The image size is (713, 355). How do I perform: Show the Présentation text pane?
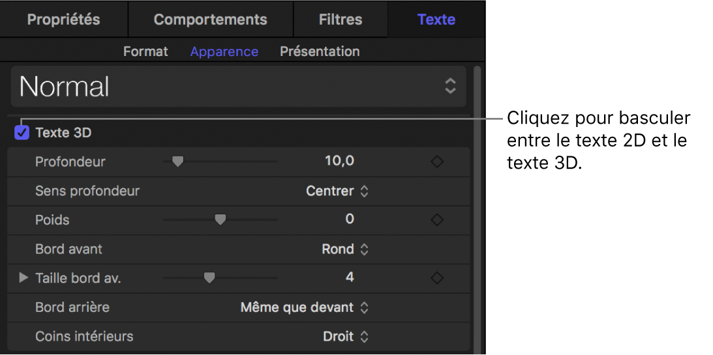[320, 51]
